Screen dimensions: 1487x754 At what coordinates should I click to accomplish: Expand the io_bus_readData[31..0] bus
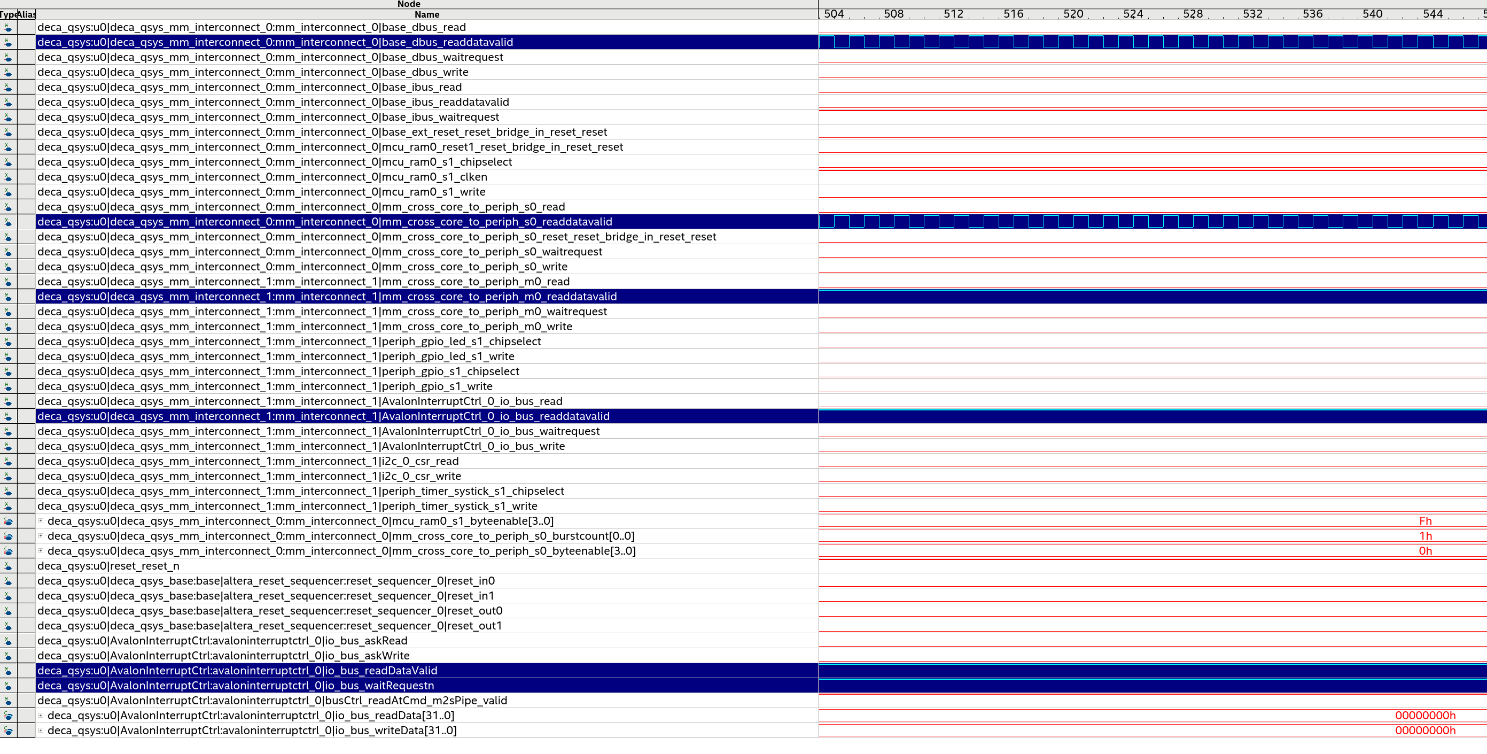(x=41, y=715)
